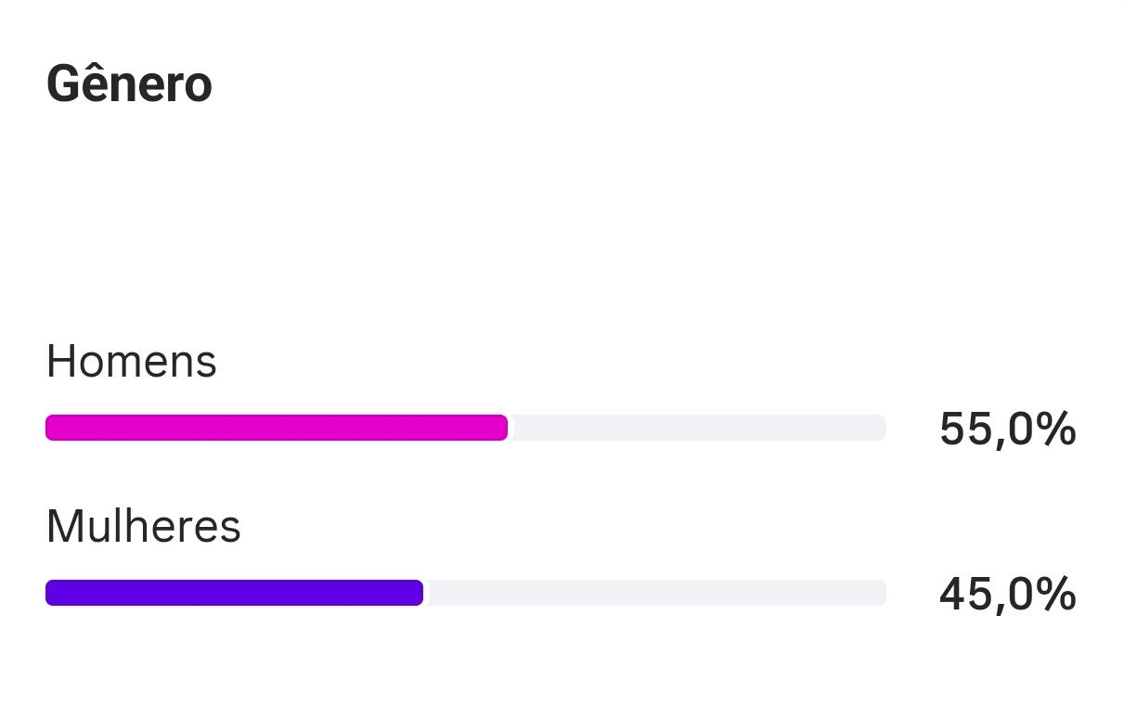The height and width of the screenshot is (718, 1124).
Task: Click the left end of the Homens bar
Action: 50,428
